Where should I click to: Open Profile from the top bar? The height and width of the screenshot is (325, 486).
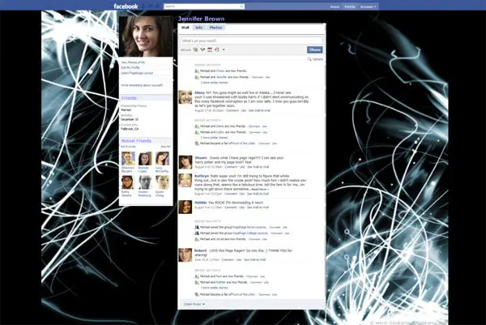350,6
